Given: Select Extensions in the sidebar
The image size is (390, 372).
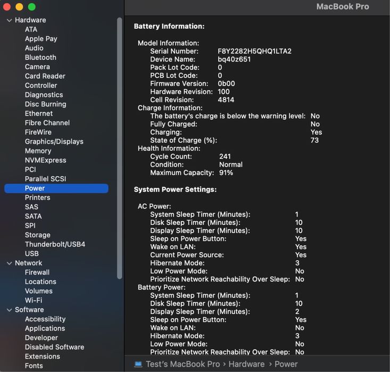Looking at the screenshot, I should (x=42, y=357).
